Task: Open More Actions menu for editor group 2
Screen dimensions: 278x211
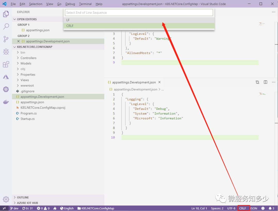Action: [273, 82]
